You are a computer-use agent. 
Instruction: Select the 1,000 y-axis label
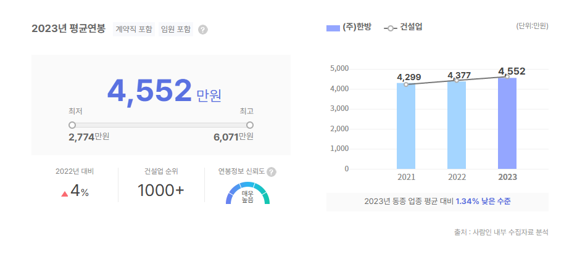click(339, 149)
